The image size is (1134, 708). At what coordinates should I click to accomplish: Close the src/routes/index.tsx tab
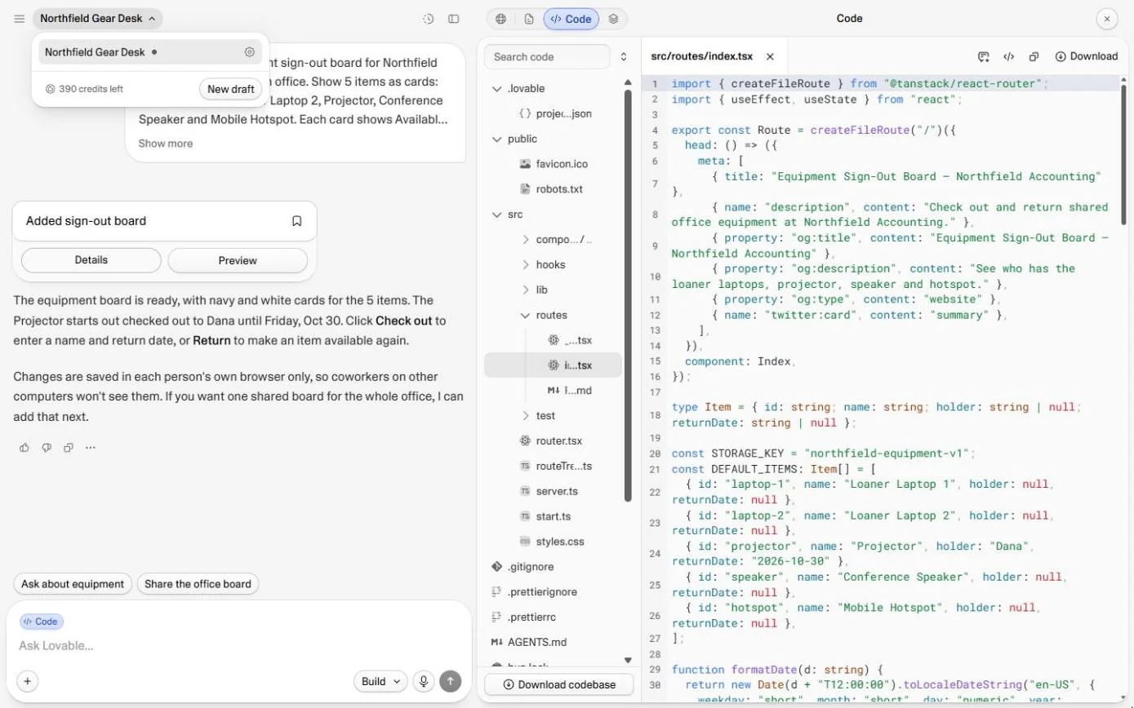point(770,56)
